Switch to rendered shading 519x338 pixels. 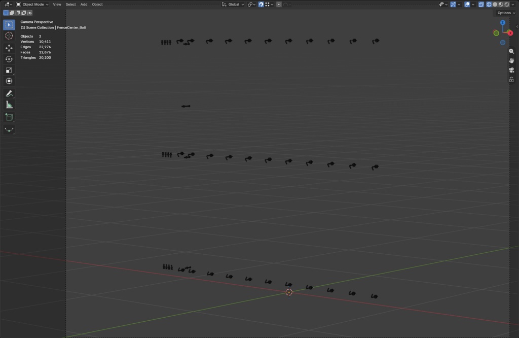pyautogui.click(x=507, y=4)
